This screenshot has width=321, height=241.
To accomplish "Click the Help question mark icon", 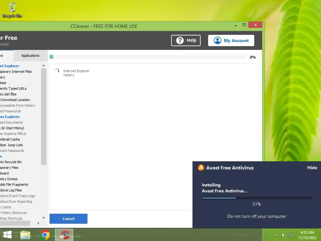I will tap(180, 40).
